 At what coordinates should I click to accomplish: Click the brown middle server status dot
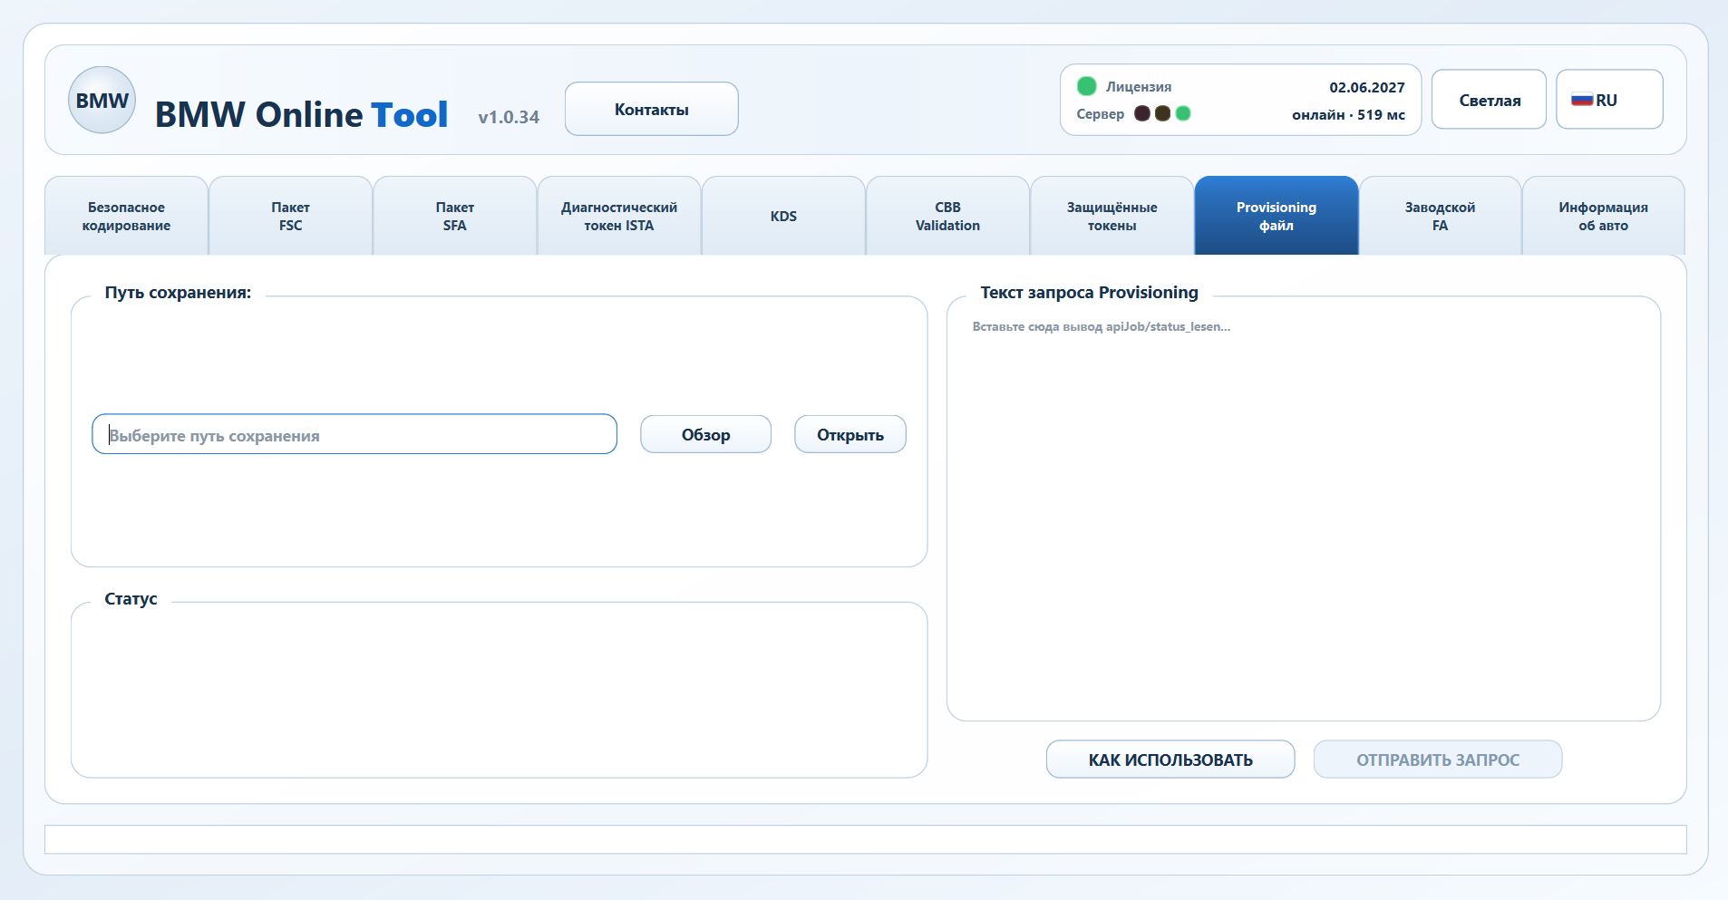click(x=1162, y=113)
